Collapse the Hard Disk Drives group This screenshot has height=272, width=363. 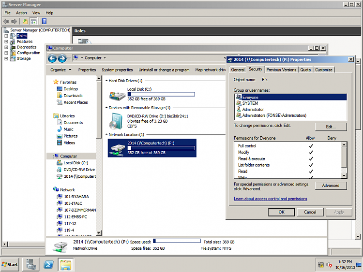[x=106, y=81]
